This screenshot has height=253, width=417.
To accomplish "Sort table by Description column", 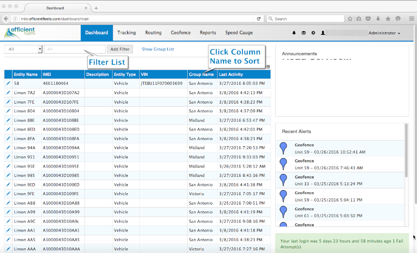I will [97, 74].
